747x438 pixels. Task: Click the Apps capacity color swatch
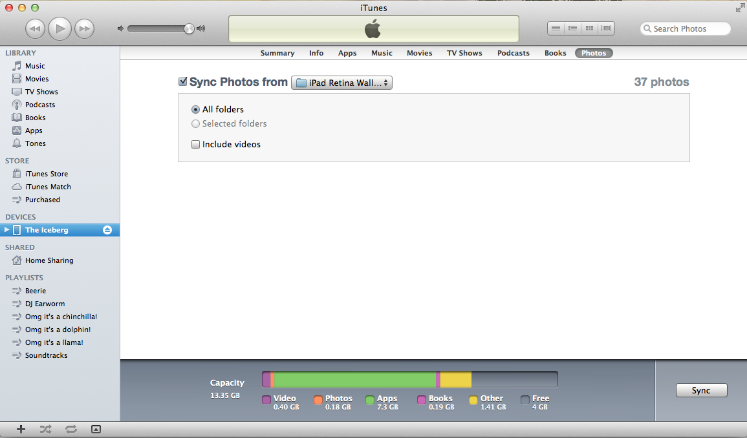tap(370, 400)
